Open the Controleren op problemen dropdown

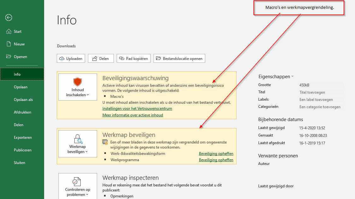tap(78, 187)
